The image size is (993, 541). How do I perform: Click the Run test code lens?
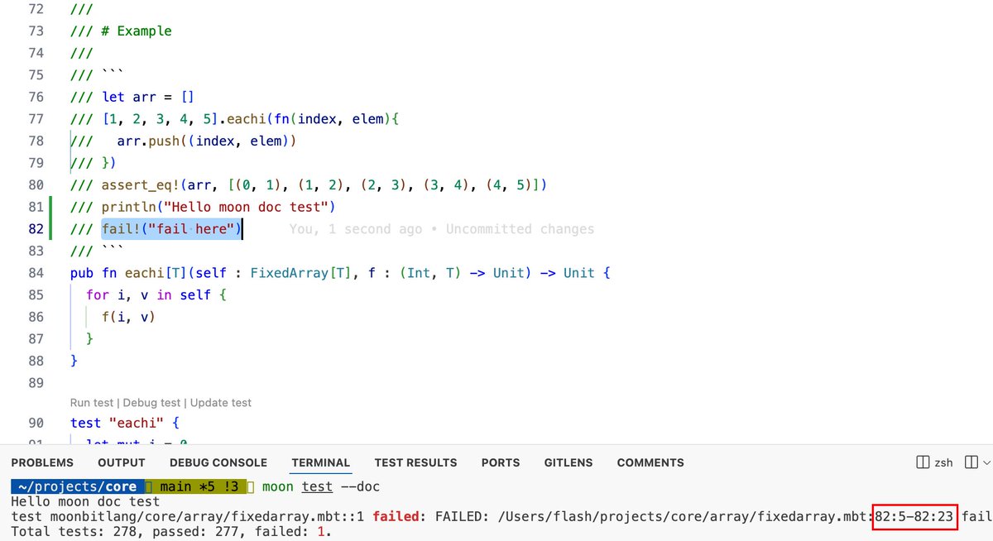[91, 403]
